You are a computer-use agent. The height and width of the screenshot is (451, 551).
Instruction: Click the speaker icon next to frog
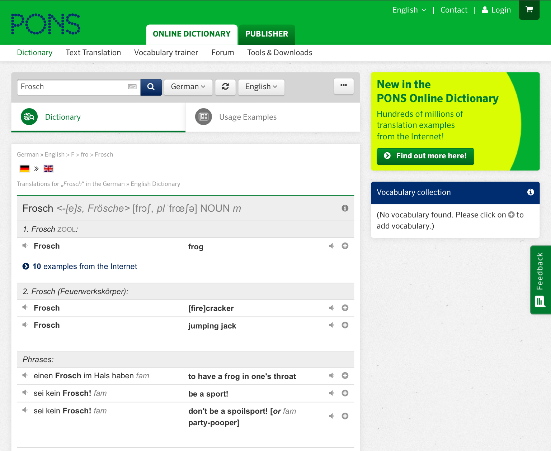click(x=331, y=246)
